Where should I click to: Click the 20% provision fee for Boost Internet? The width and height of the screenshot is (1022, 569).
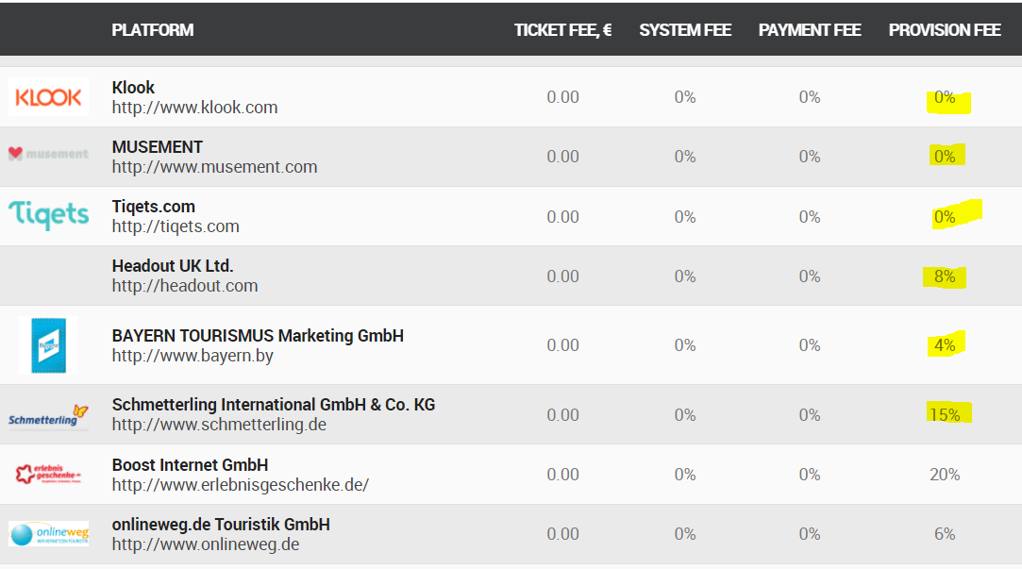(945, 475)
